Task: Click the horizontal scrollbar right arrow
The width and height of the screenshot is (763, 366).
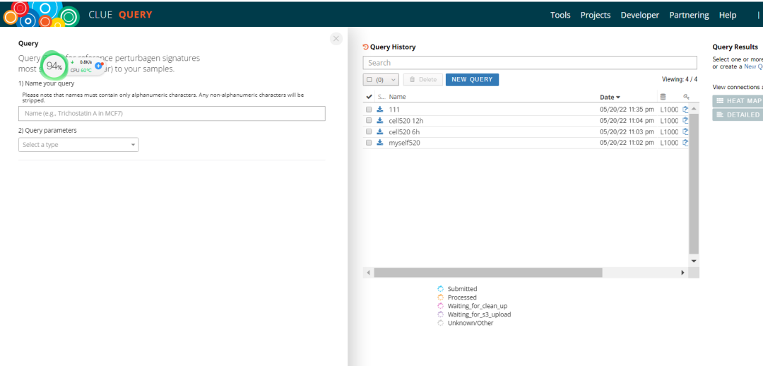Action: coord(682,273)
